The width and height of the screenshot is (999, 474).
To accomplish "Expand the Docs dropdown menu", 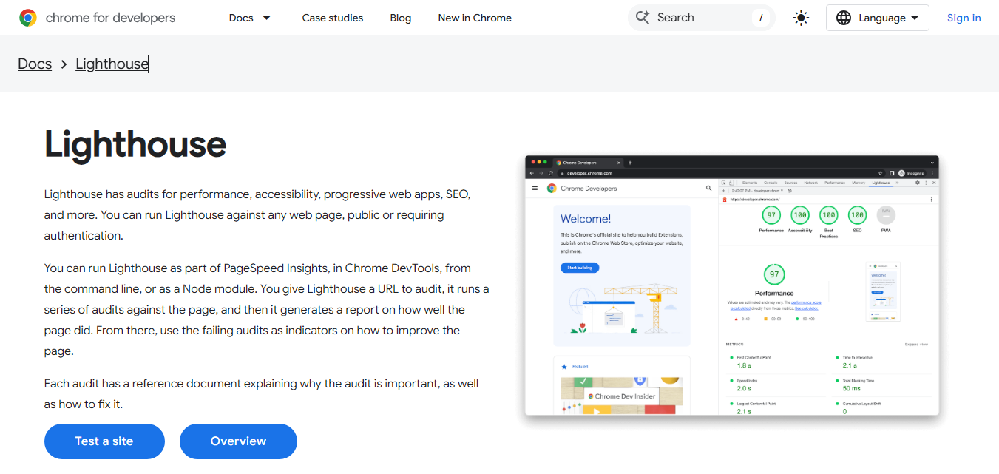I will [250, 18].
